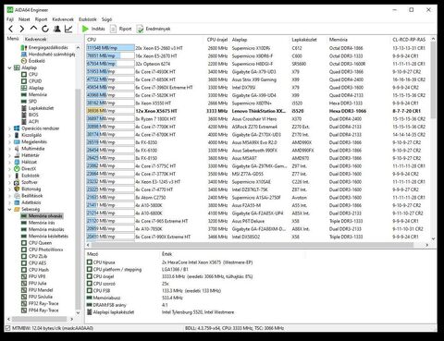This screenshot has width=444, height=341.
Task: Click the Mező column header in details pane
Action: point(92,254)
